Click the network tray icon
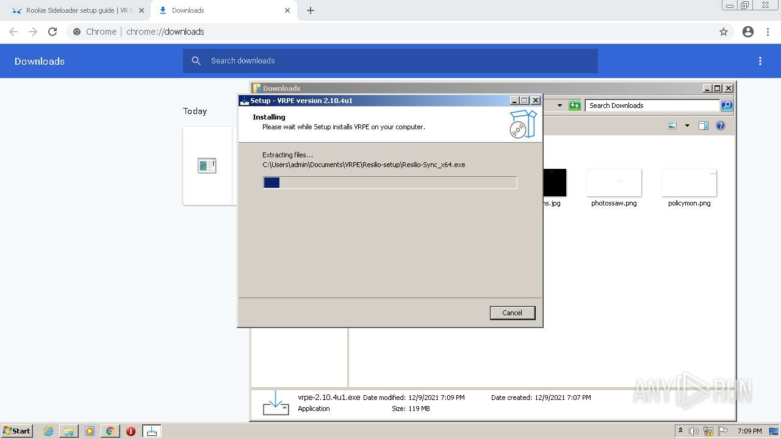The height and width of the screenshot is (439, 781). [x=708, y=431]
